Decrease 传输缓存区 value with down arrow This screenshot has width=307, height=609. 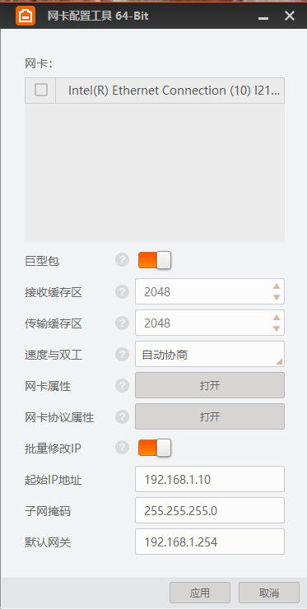click(x=277, y=328)
